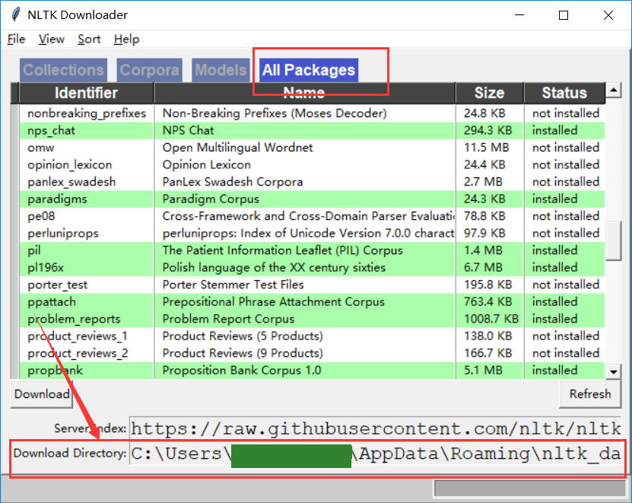
Task: Click the Status column header
Action: point(564,93)
